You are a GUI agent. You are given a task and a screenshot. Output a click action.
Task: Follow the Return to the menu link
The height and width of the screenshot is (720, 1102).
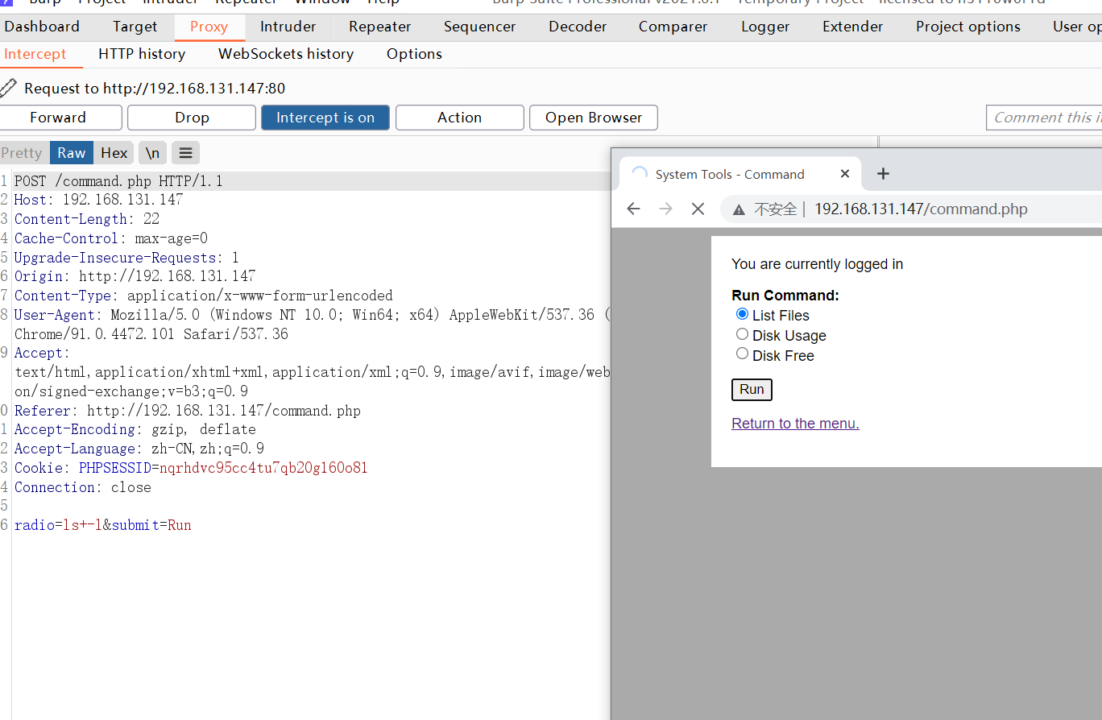[795, 424]
